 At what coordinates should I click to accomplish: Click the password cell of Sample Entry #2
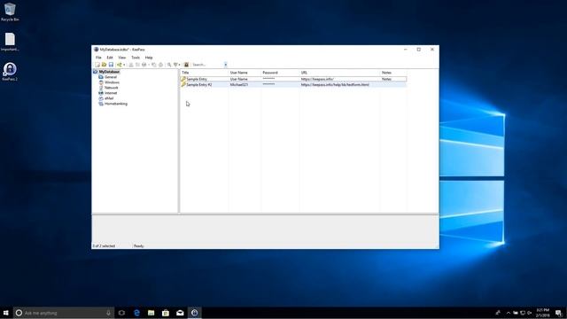[x=268, y=85]
